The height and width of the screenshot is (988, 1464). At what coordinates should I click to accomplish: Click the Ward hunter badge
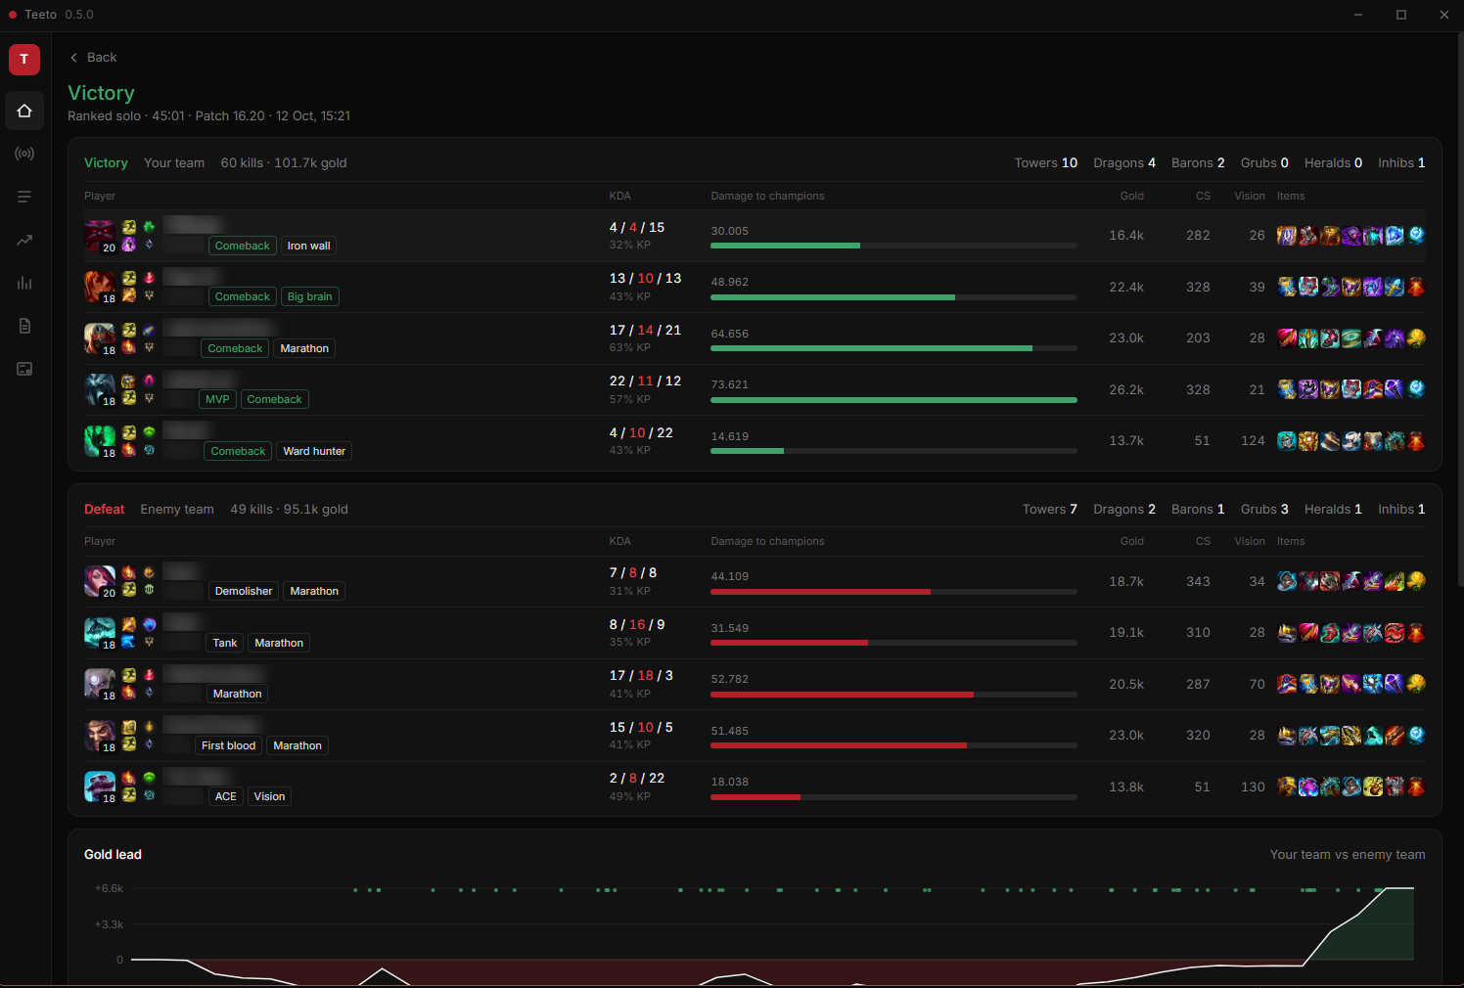[x=314, y=451]
